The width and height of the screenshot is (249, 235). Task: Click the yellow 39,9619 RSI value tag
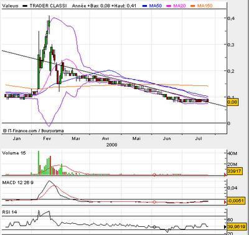click(x=237, y=227)
